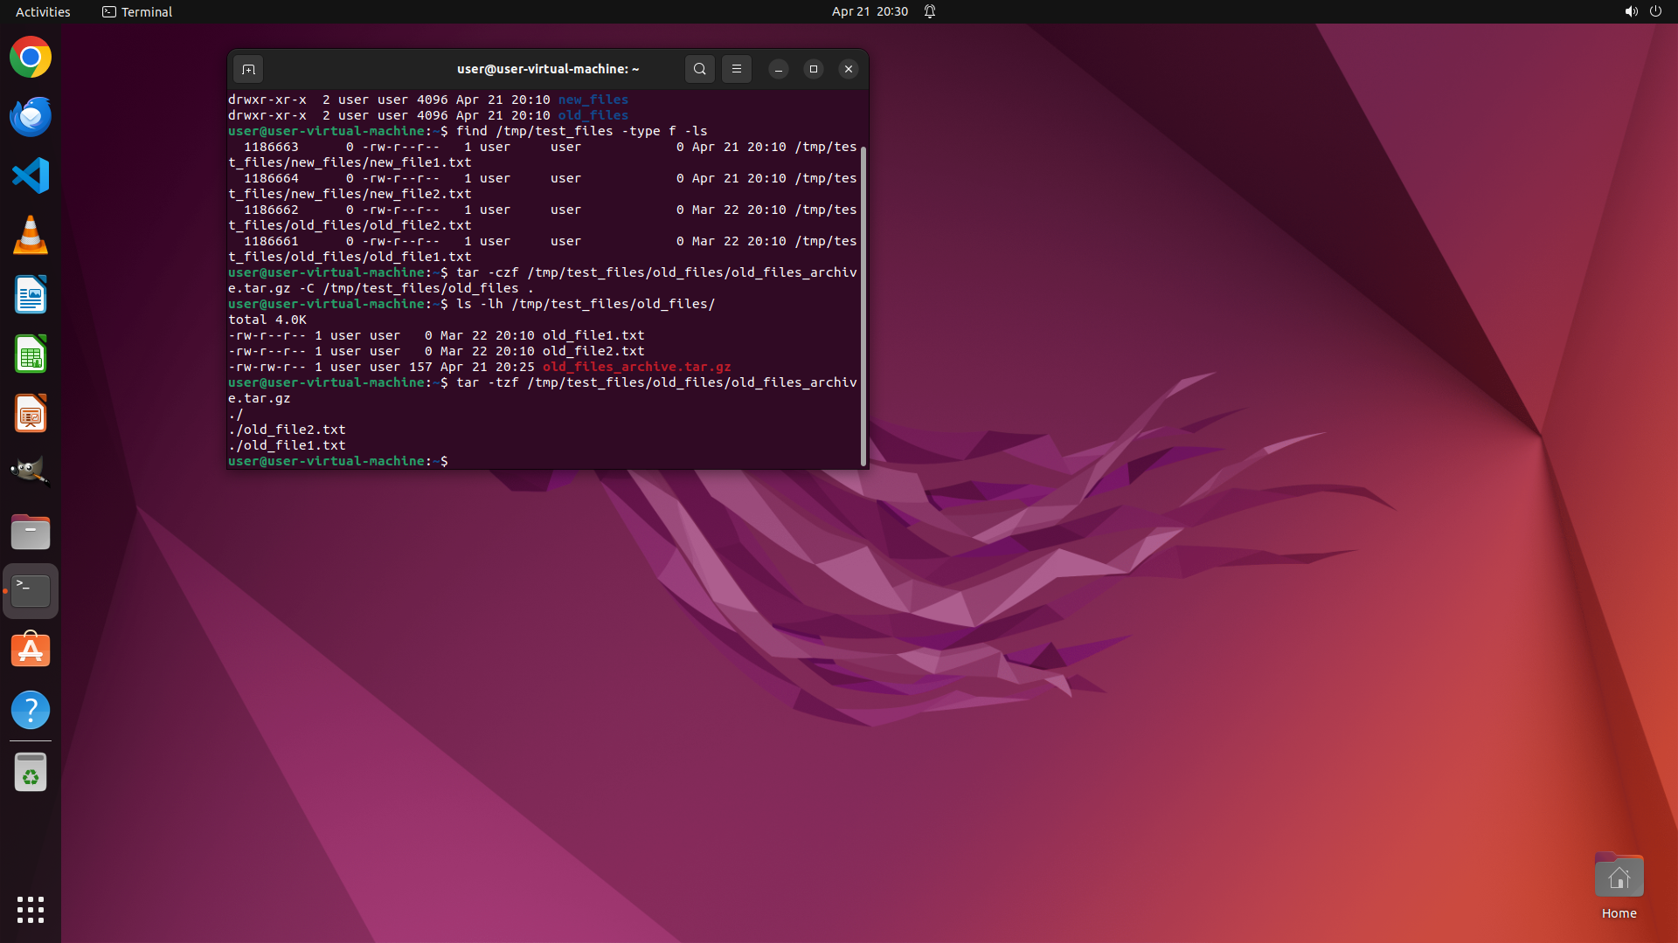Open the Help application
The height and width of the screenshot is (943, 1678).
tap(31, 710)
